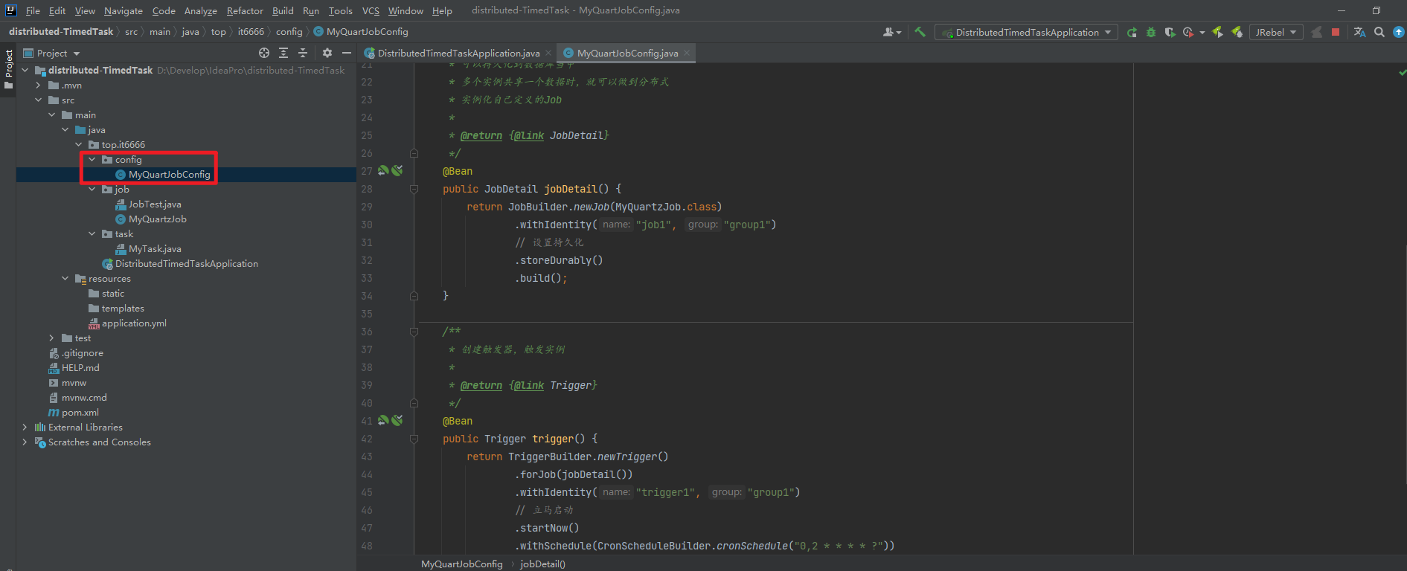Collapse the config package
Image resolution: width=1407 pixels, height=571 pixels.
tap(92, 159)
